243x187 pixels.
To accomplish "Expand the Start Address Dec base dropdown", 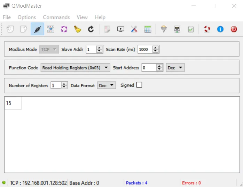I will coord(175,68).
